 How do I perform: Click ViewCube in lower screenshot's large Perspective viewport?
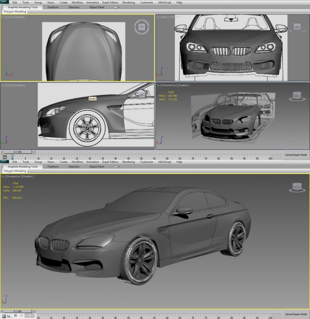[x=297, y=187]
